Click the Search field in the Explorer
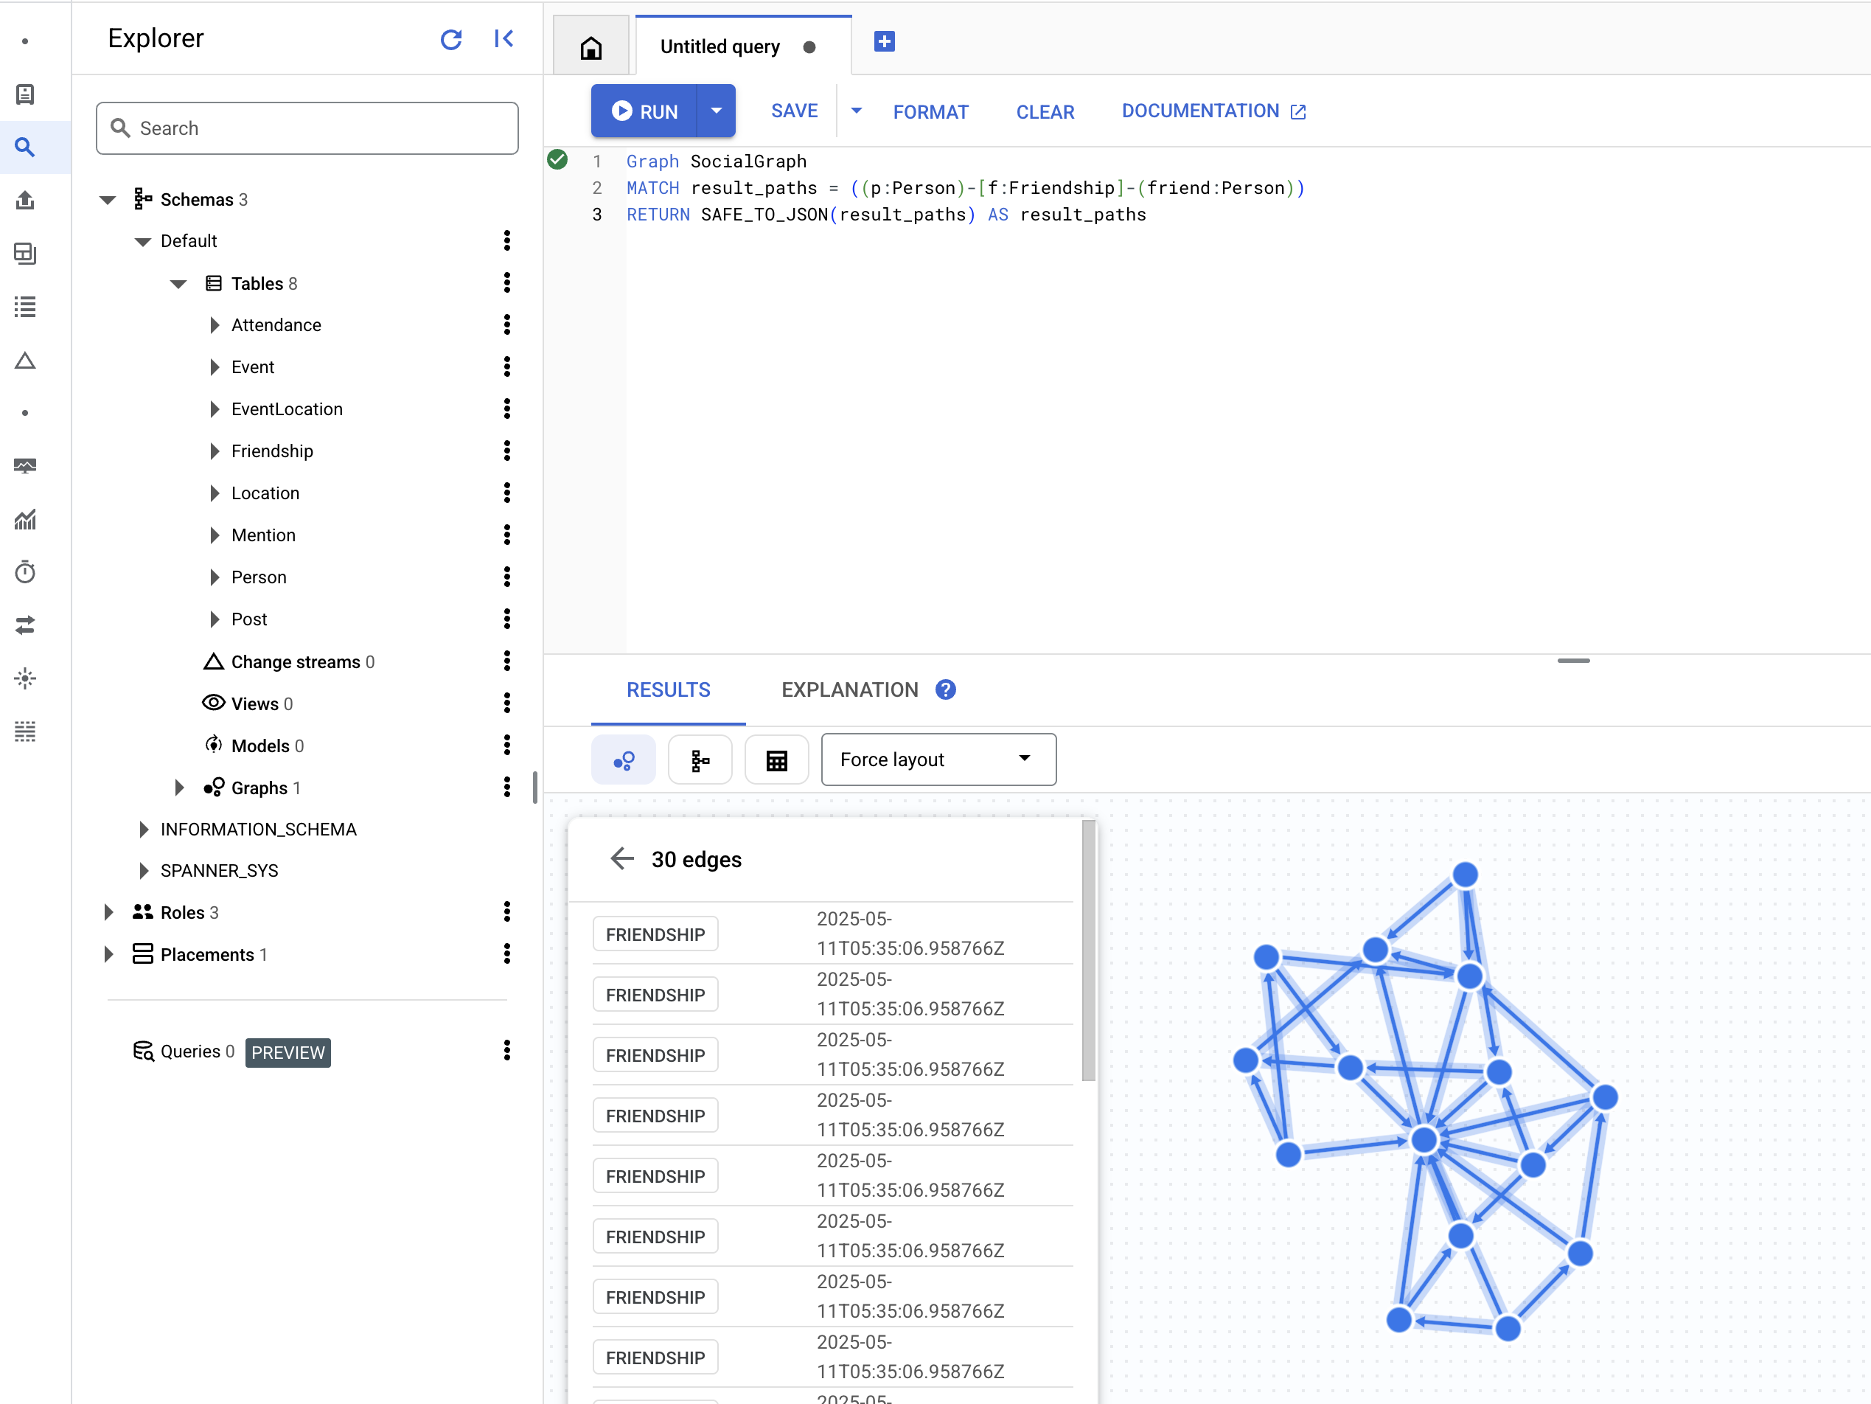Image resolution: width=1871 pixels, height=1404 pixels. tap(307, 128)
